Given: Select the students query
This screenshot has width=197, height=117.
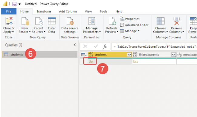Looking at the screenshot, I should pyautogui.click(x=40, y=54).
